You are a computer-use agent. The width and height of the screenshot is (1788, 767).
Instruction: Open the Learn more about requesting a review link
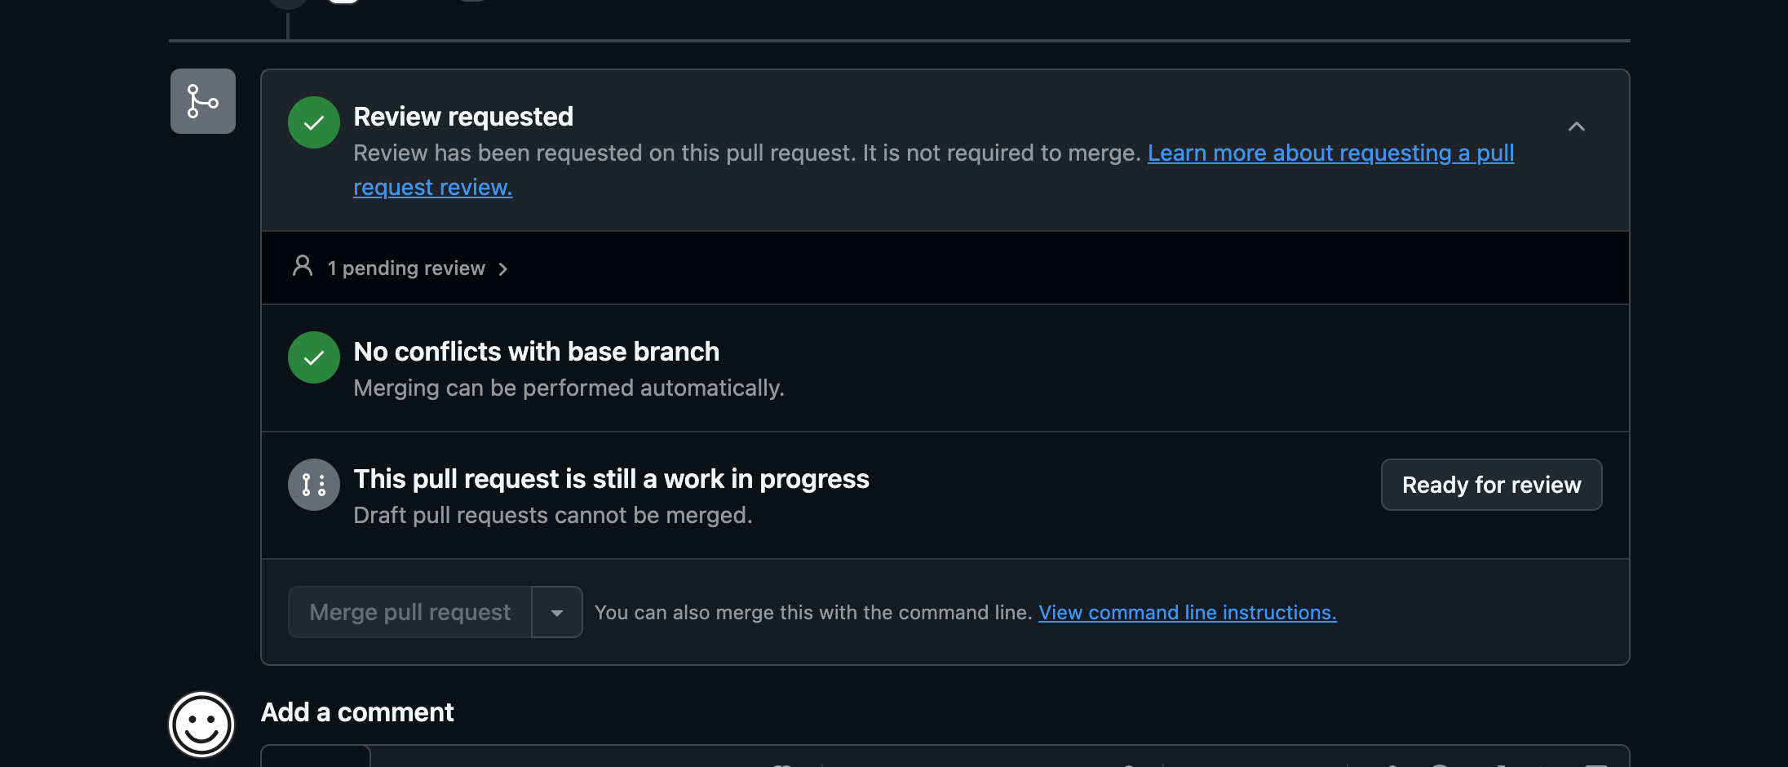tap(1330, 153)
